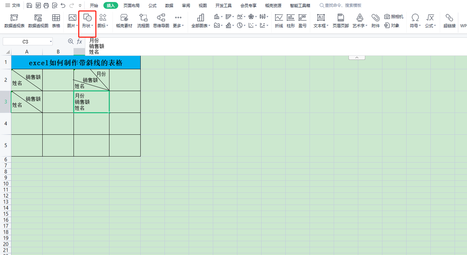Screen dimensions: 467x255
Task: Insert a PivotChart (数据透视图)
Action: 38,21
